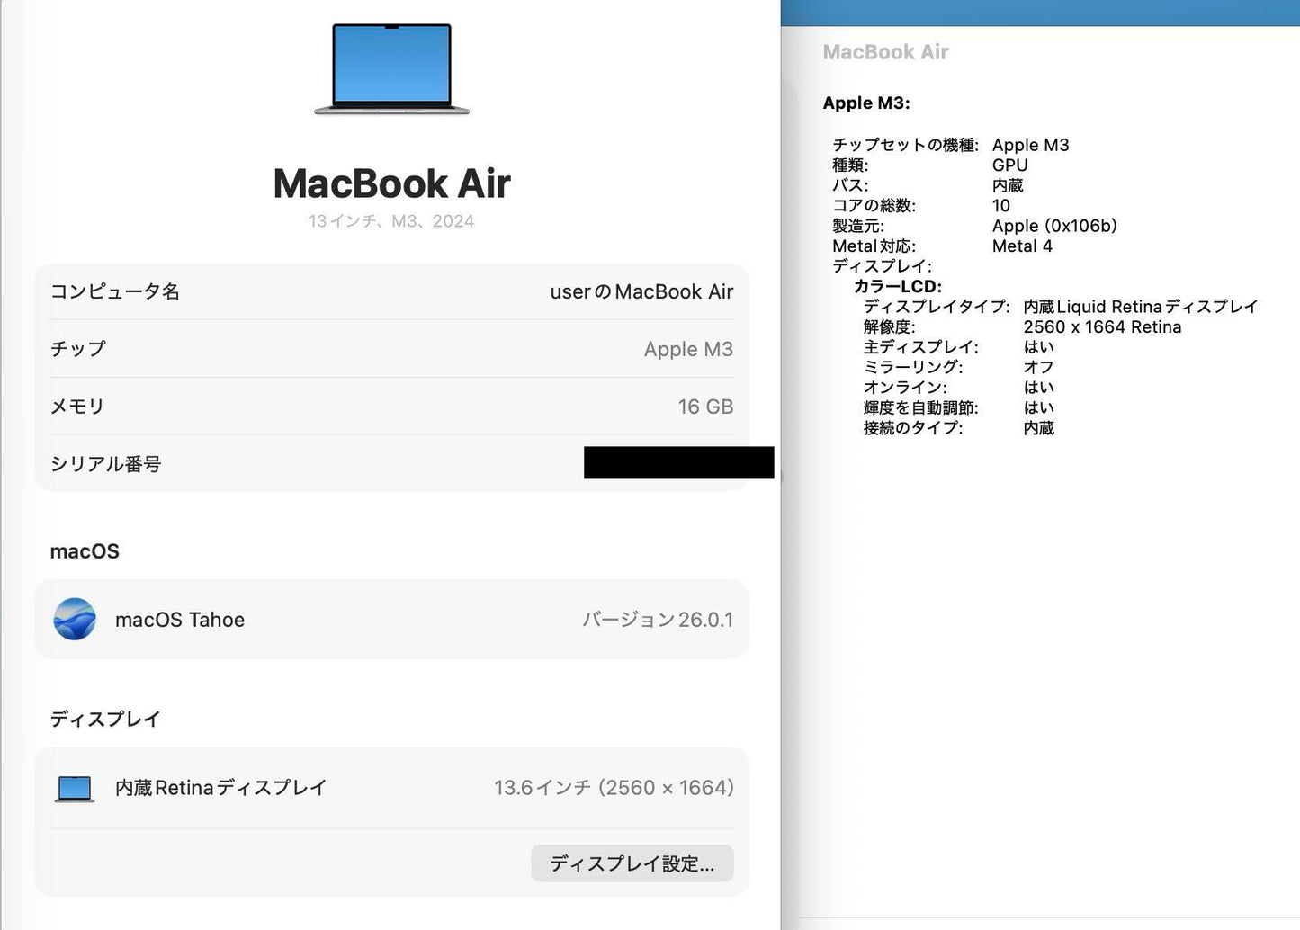Click the MacBook Air laptop image
This screenshot has width=1300, height=930.
coord(390,67)
